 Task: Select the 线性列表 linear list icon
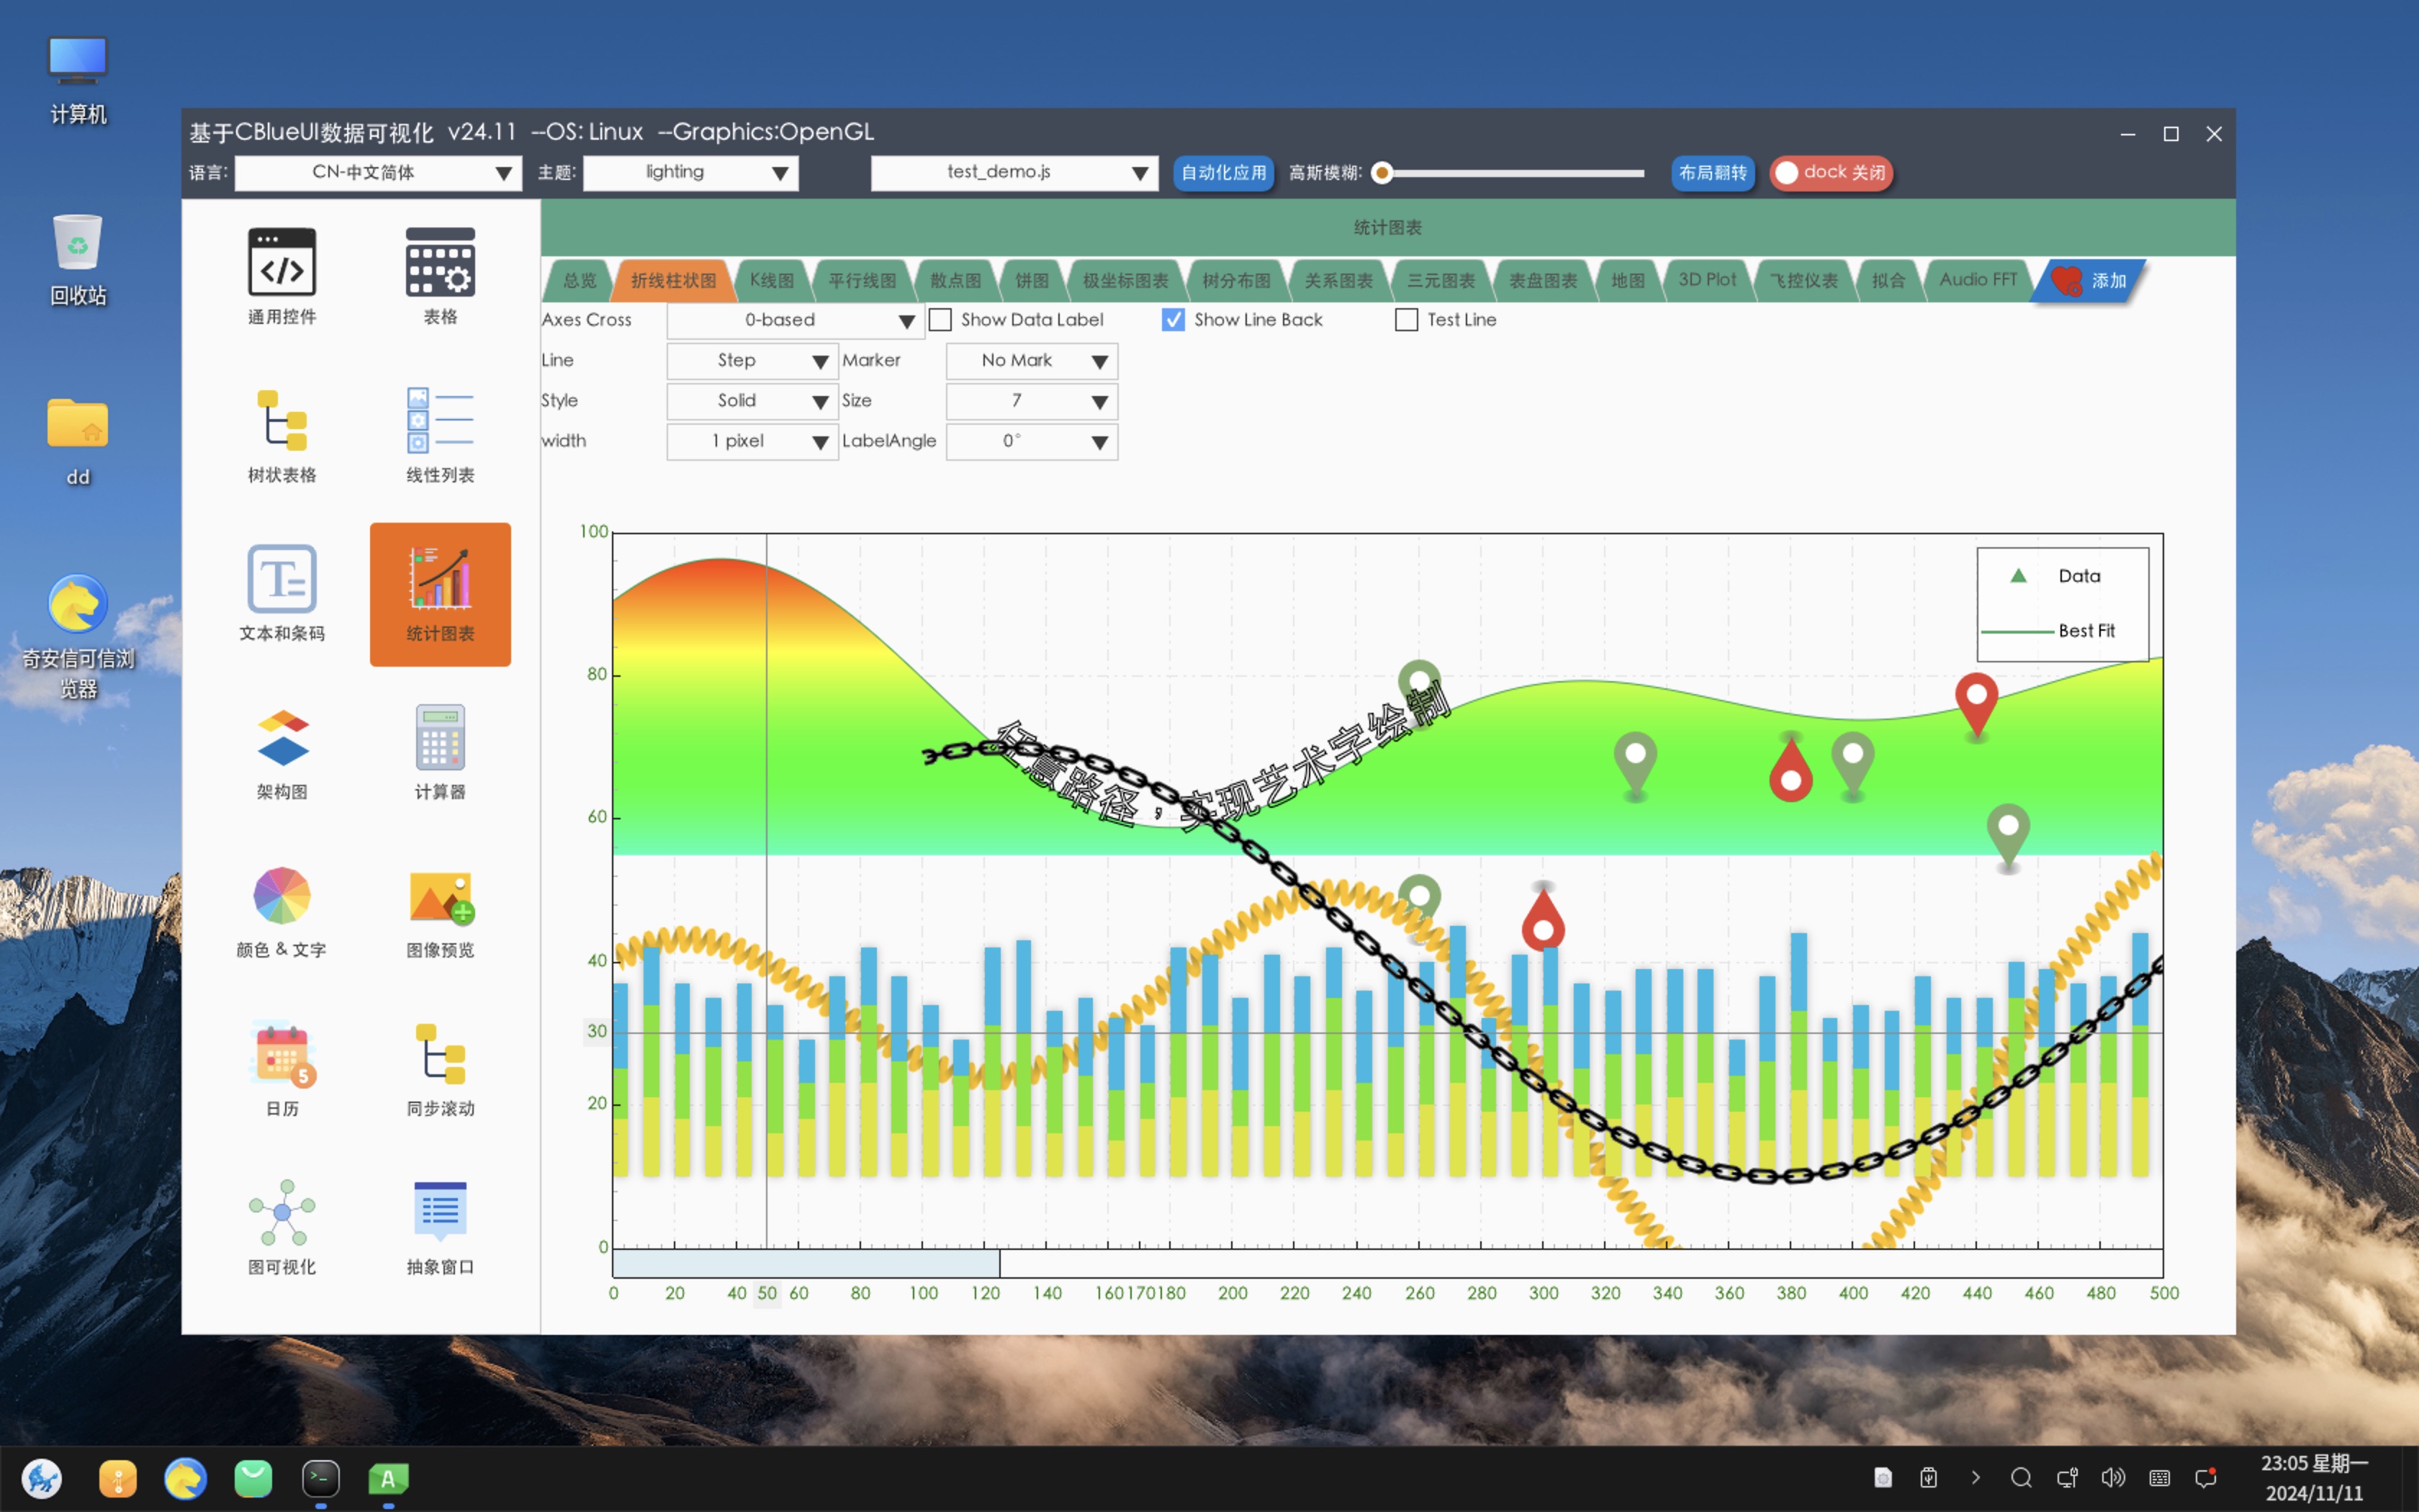pyautogui.click(x=440, y=435)
